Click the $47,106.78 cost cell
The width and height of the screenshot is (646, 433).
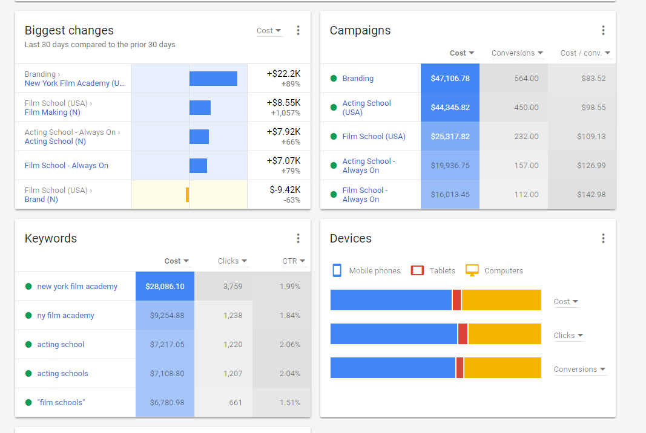[x=450, y=78]
